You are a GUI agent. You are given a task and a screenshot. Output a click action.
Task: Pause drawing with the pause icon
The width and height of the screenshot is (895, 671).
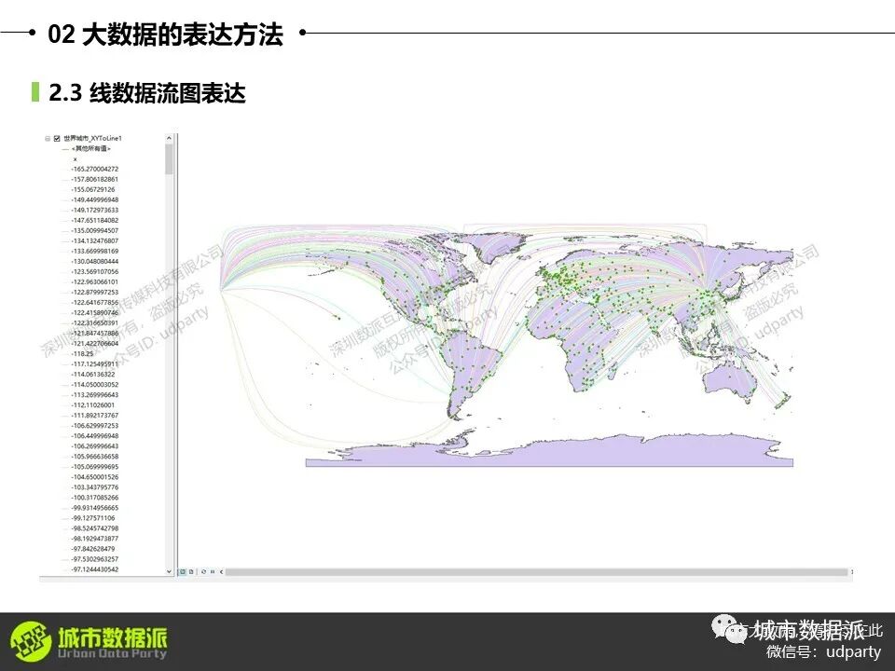213,571
